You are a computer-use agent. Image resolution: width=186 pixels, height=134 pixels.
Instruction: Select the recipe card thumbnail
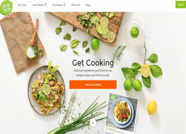tap(122, 113)
